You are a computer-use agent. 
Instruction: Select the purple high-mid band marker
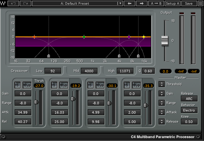129,37
